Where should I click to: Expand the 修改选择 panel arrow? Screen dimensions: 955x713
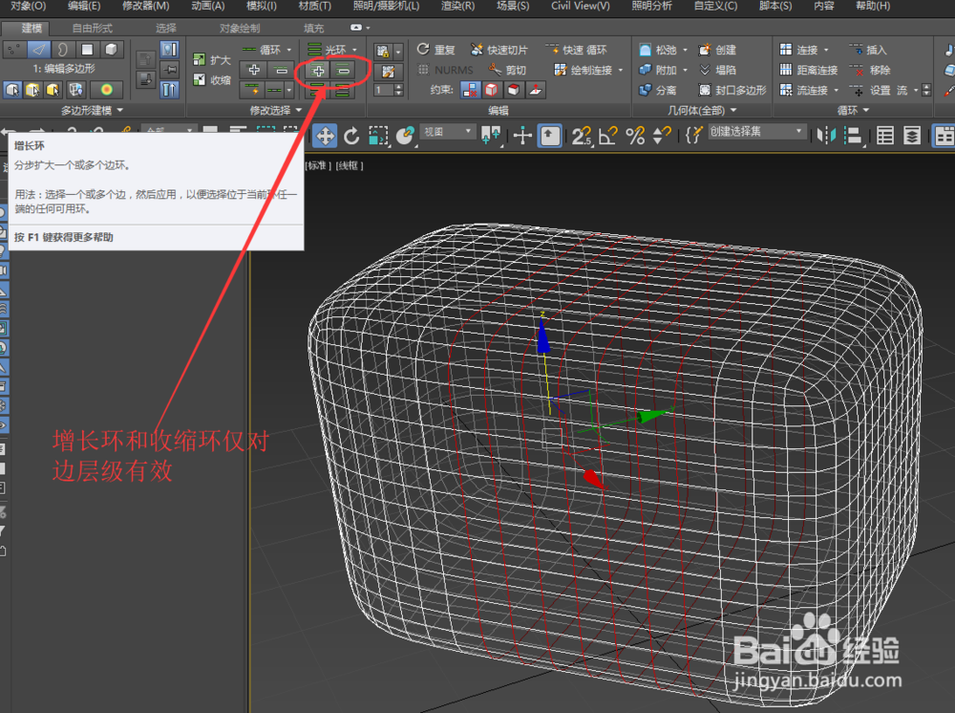pos(299,110)
